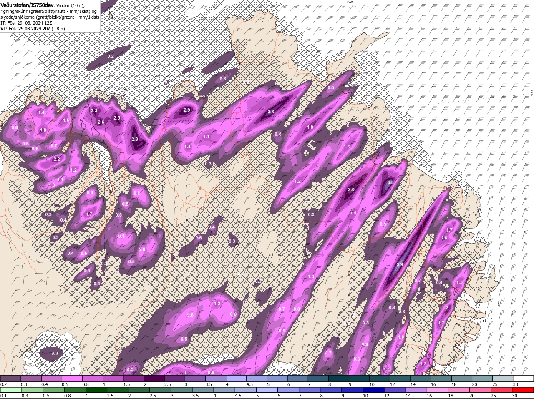Select the 2.9 precipitation value on the map
The image size is (534, 399).
pyautogui.click(x=187, y=110)
